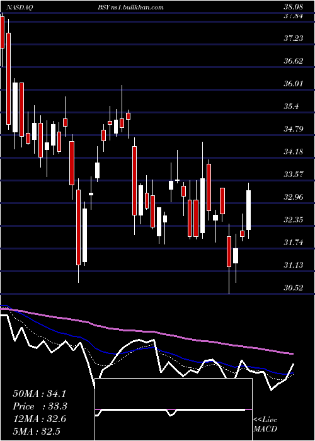
Task: Select the 33.57 price axis label
Action: (x=293, y=175)
